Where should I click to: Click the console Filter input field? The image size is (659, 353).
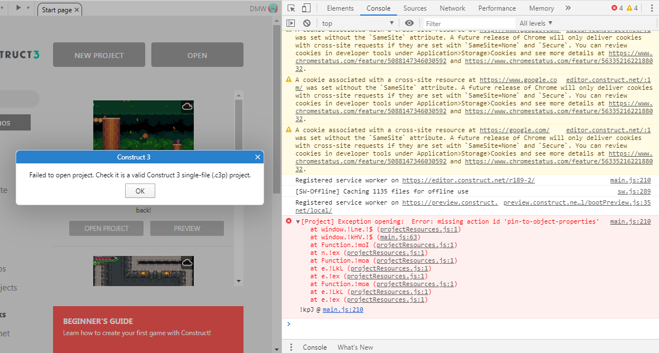[x=469, y=23]
